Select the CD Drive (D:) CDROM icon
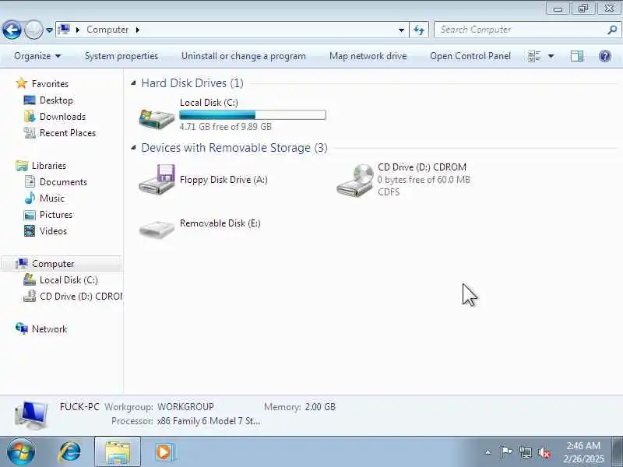 click(x=354, y=181)
